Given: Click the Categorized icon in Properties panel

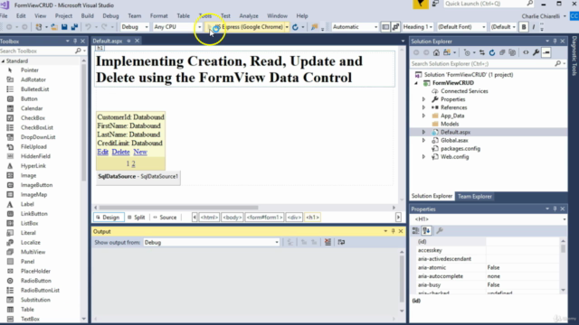Looking at the screenshot, I should (x=416, y=231).
